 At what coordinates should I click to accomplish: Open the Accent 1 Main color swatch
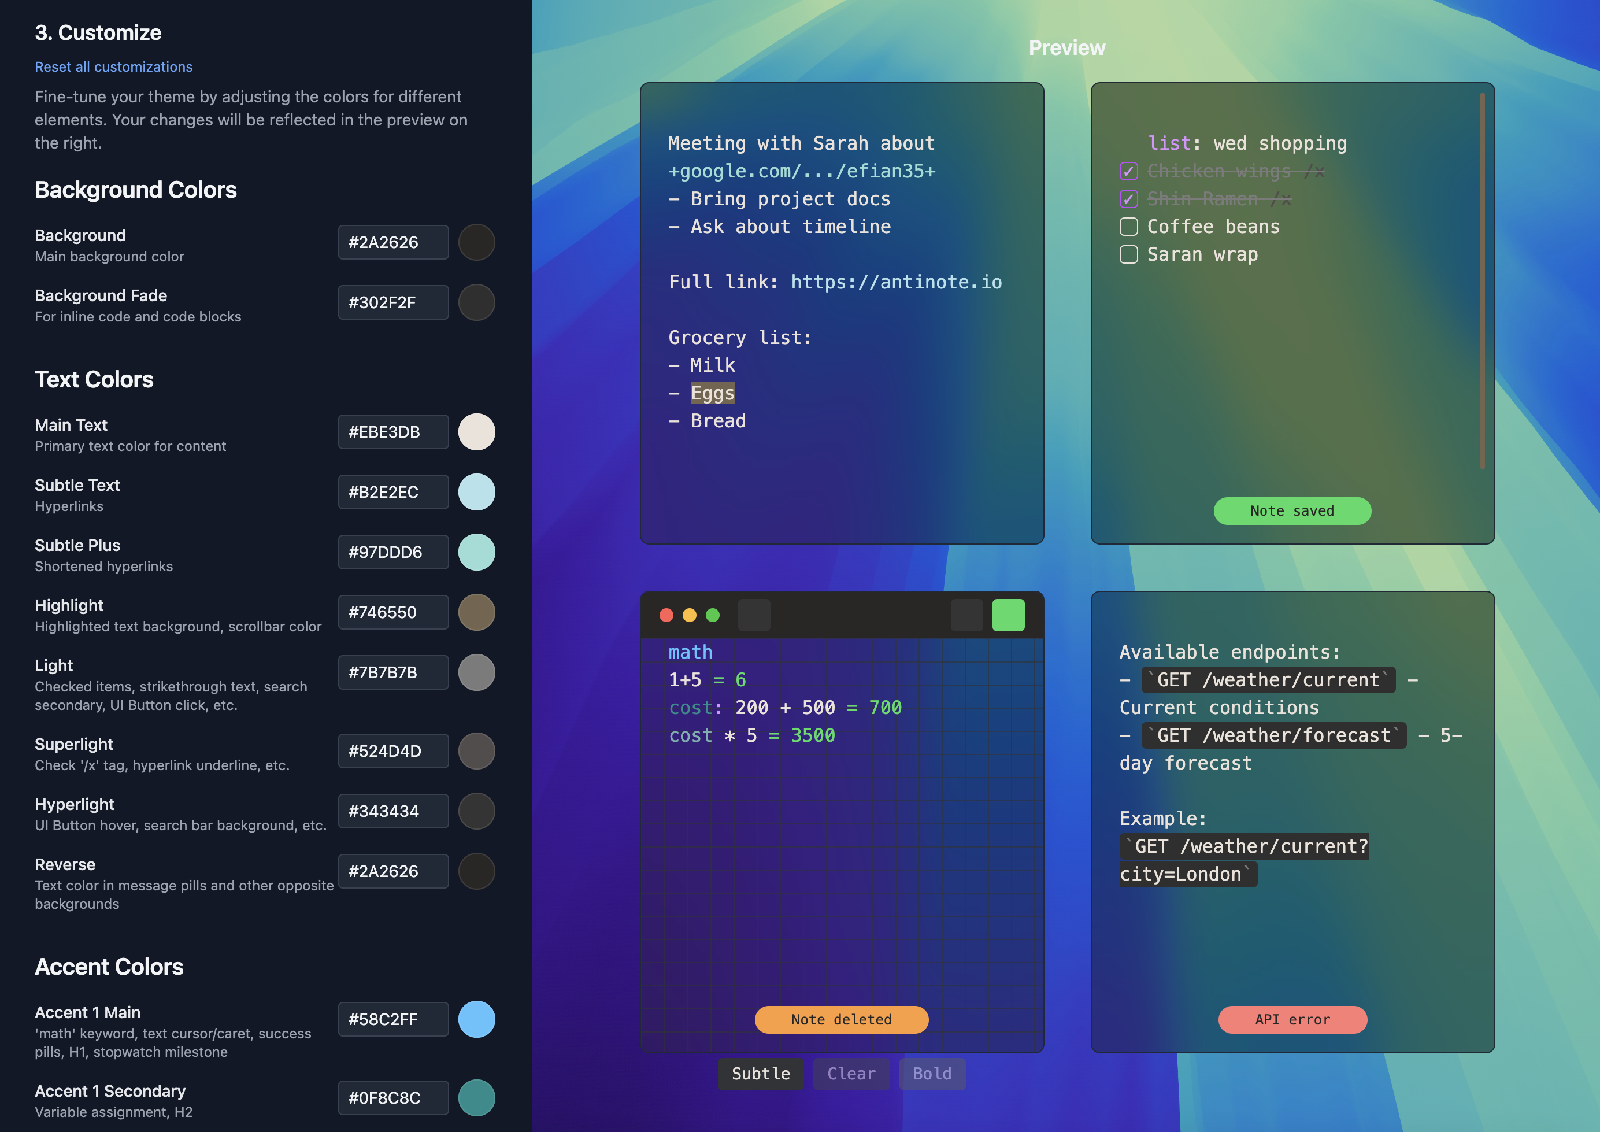(476, 1019)
